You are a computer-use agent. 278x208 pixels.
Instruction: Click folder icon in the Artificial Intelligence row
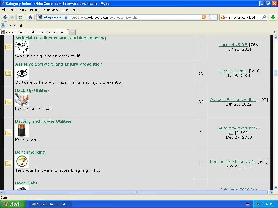[x=8, y=47]
